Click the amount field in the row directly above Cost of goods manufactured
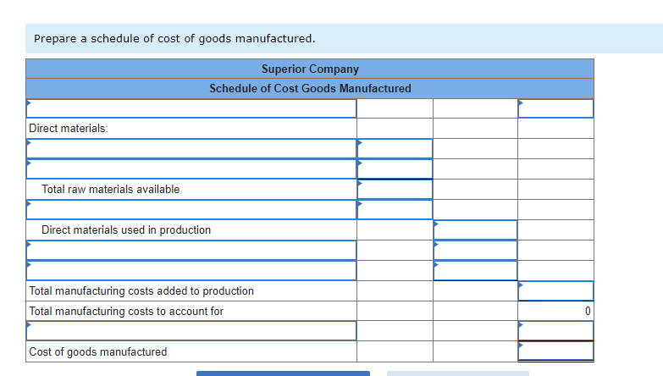The width and height of the screenshot is (663, 376). 555,331
